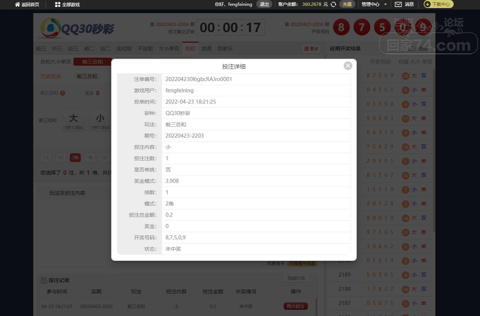Click the 再次投注 button
Screen dimensions: 480x316
[x=295, y=306]
